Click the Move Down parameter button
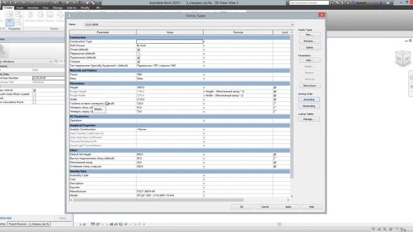 click(x=310, y=86)
